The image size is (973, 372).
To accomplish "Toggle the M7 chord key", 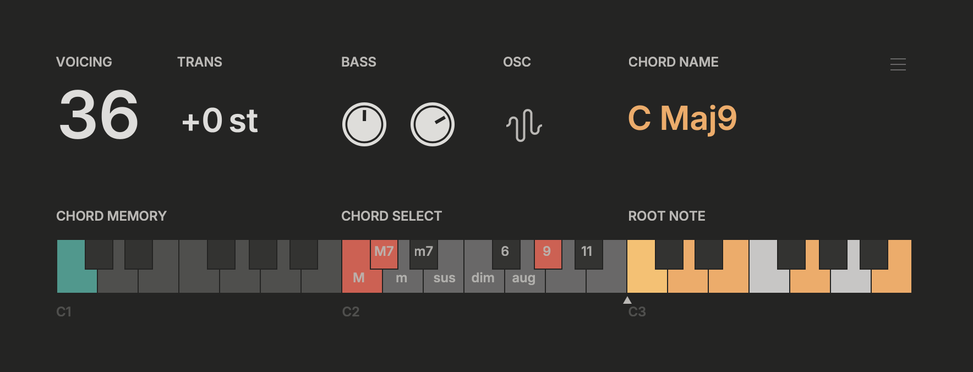I will tap(384, 252).
